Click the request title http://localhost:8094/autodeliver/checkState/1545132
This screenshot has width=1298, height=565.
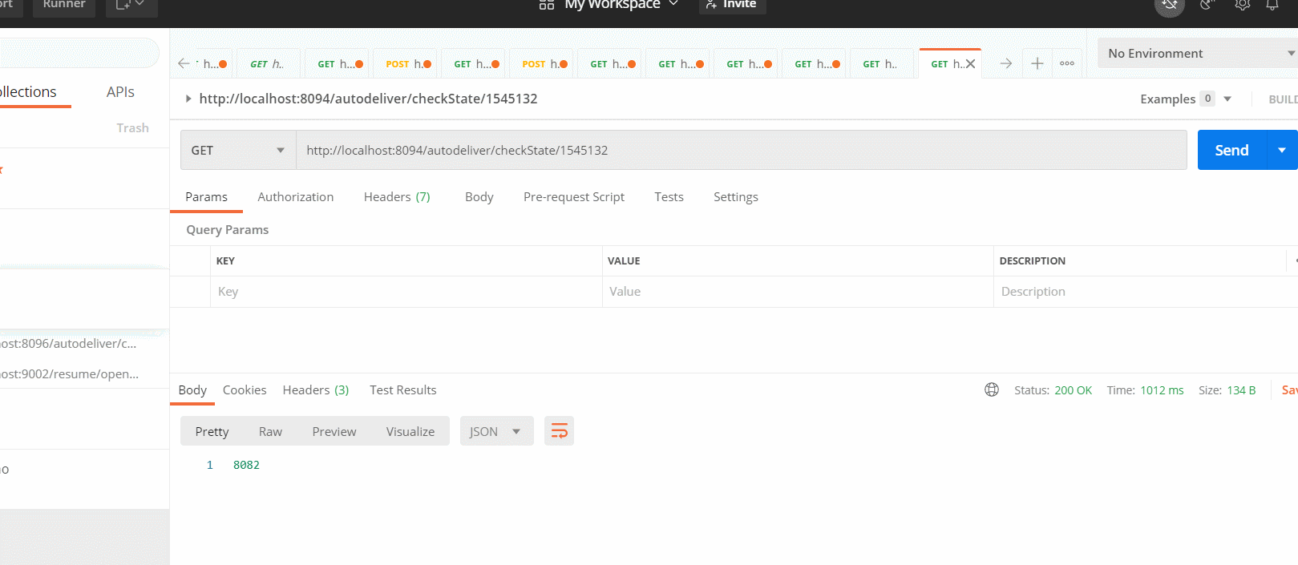[368, 99]
